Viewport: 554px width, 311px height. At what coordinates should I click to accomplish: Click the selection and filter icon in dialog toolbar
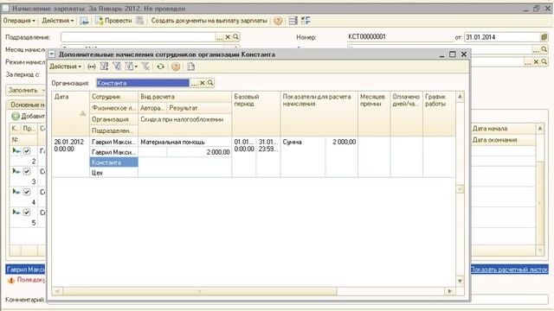[104, 67]
